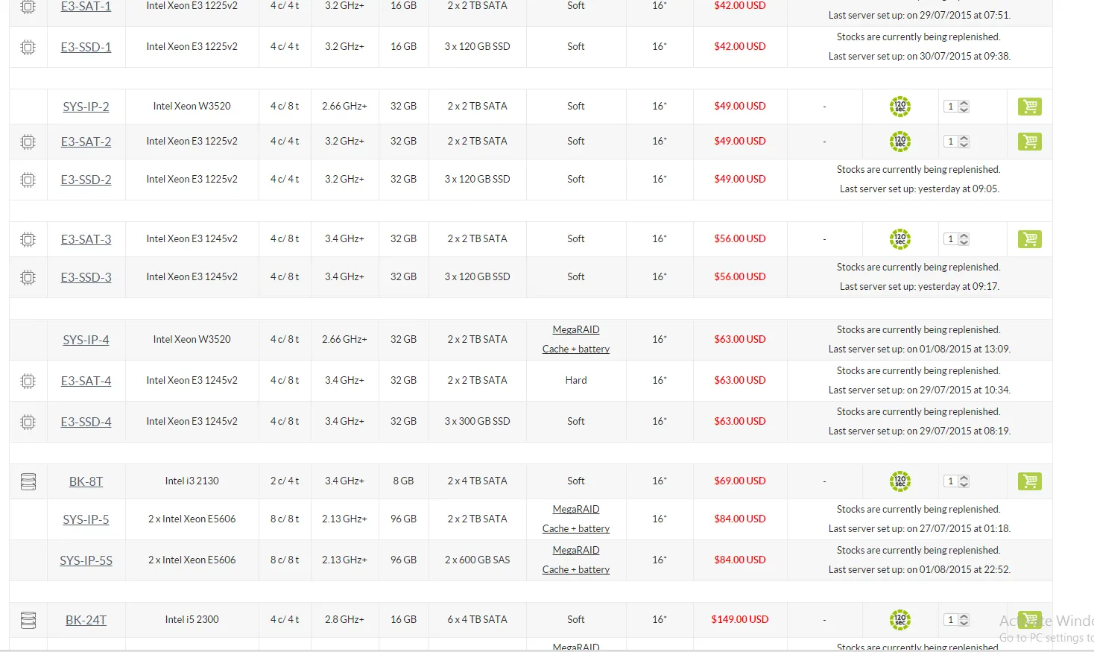Click the MegaRAID link in SYS-IP-5 row
1094x652 pixels.
[575, 509]
